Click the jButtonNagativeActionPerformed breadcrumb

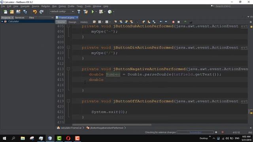tap(106, 128)
